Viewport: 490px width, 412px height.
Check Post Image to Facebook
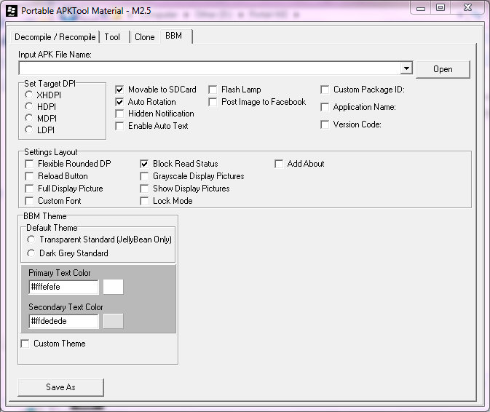click(213, 102)
